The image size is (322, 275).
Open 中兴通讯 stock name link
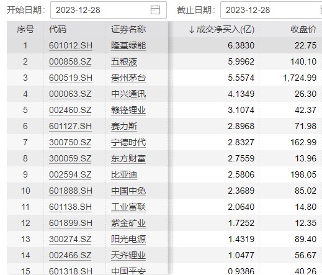[x=128, y=94]
